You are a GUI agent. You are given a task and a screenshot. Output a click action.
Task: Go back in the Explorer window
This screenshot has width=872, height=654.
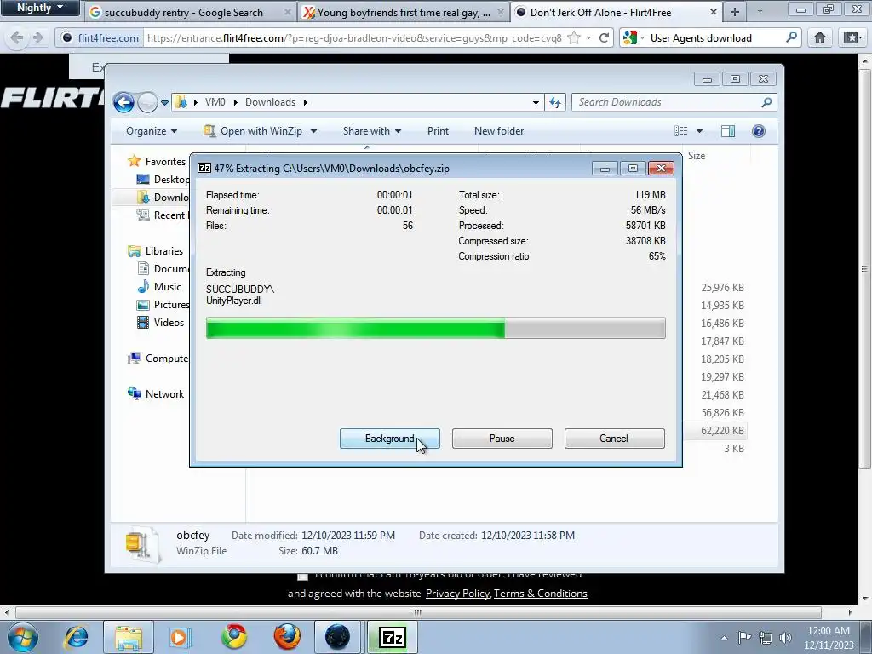(123, 102)
